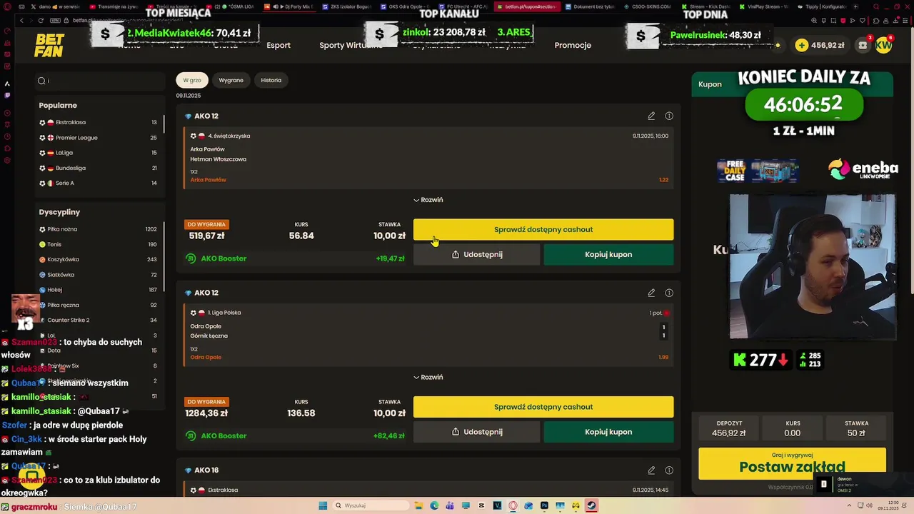Screen dimensions: 914x514
Task: Select LaLiga in Popularne list
Action: [x=98, y=153]
